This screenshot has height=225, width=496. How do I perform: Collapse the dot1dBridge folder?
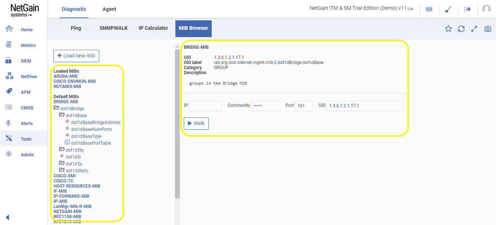(56, 108)
